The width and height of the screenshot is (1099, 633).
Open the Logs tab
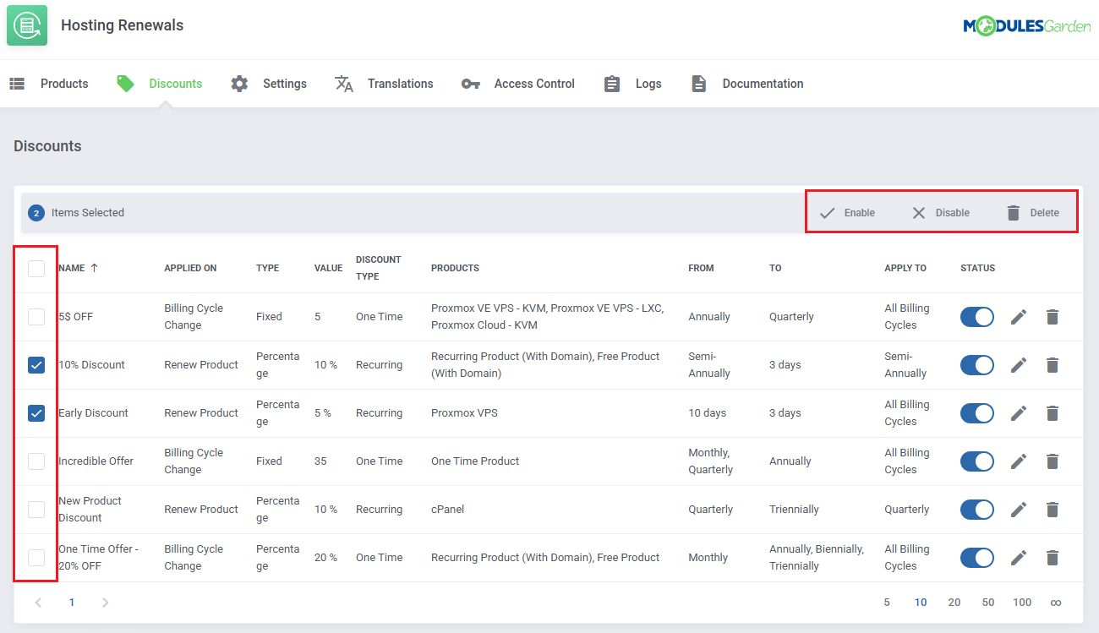click(632, 84)
